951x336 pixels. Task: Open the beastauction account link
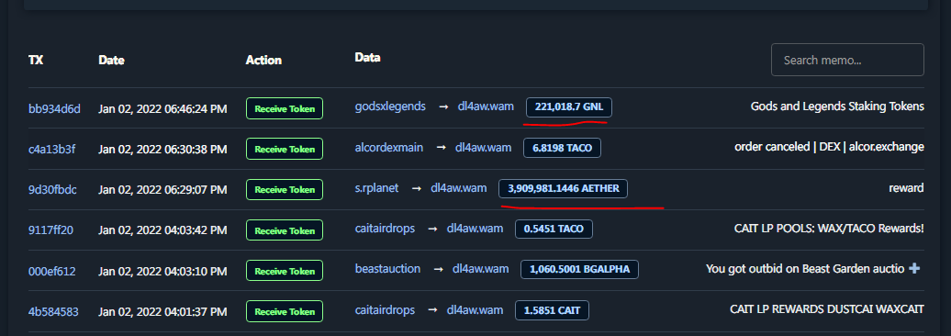pos(387,269)
